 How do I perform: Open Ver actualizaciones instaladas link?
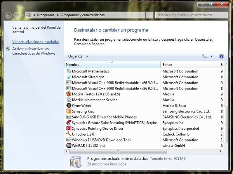(x=36, y=41)
